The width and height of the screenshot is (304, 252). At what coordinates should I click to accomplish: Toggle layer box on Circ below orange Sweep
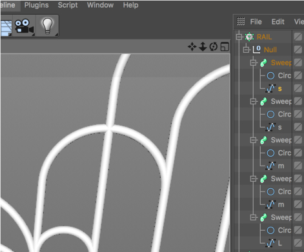(x=298, y=75)
